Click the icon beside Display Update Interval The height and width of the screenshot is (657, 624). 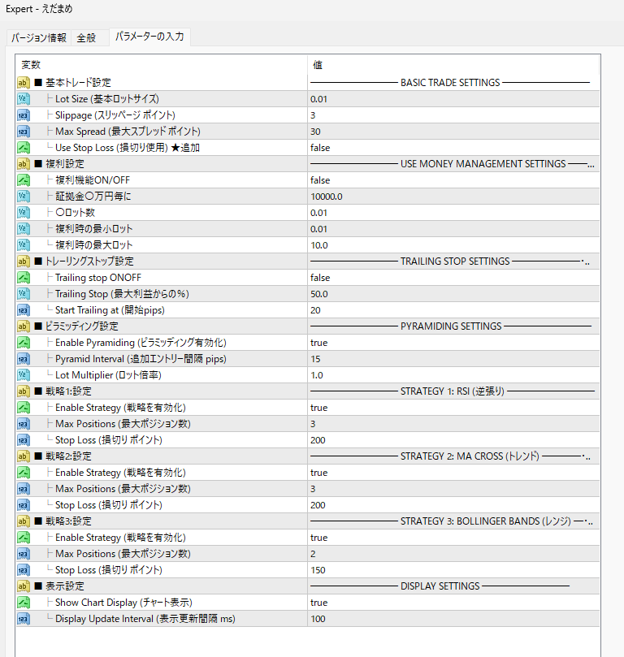pos(24,619)
